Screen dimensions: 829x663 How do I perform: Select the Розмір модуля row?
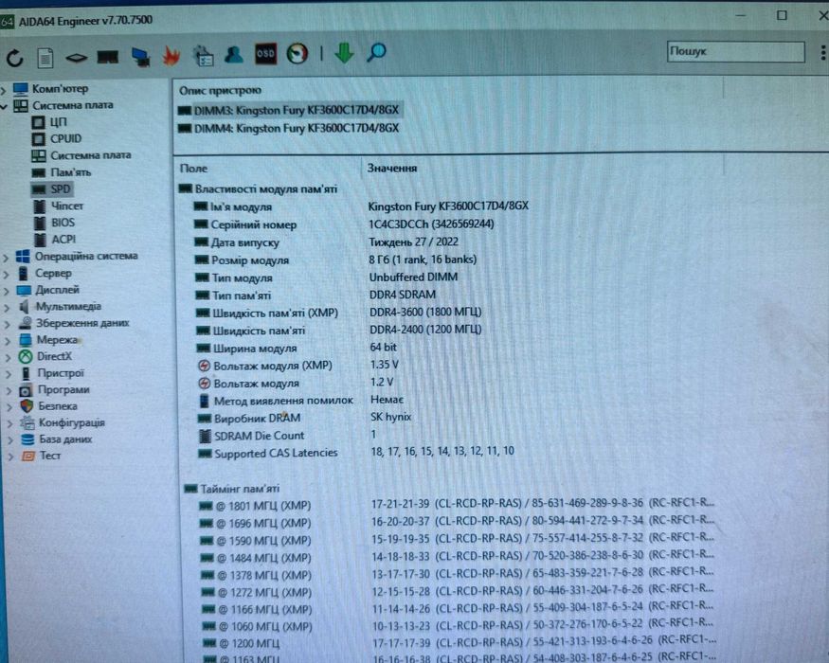tap(335, 260)
